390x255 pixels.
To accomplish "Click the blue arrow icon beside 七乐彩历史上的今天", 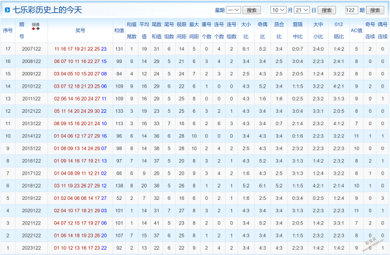I will point(7,10).
